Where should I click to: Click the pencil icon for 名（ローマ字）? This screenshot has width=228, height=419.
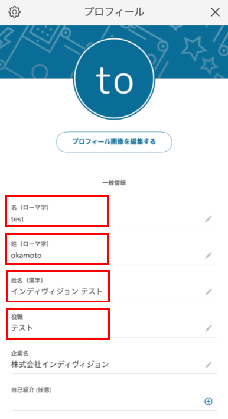tap(209, 219)
